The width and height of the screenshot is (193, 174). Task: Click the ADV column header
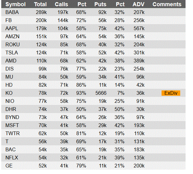(139, 4)
